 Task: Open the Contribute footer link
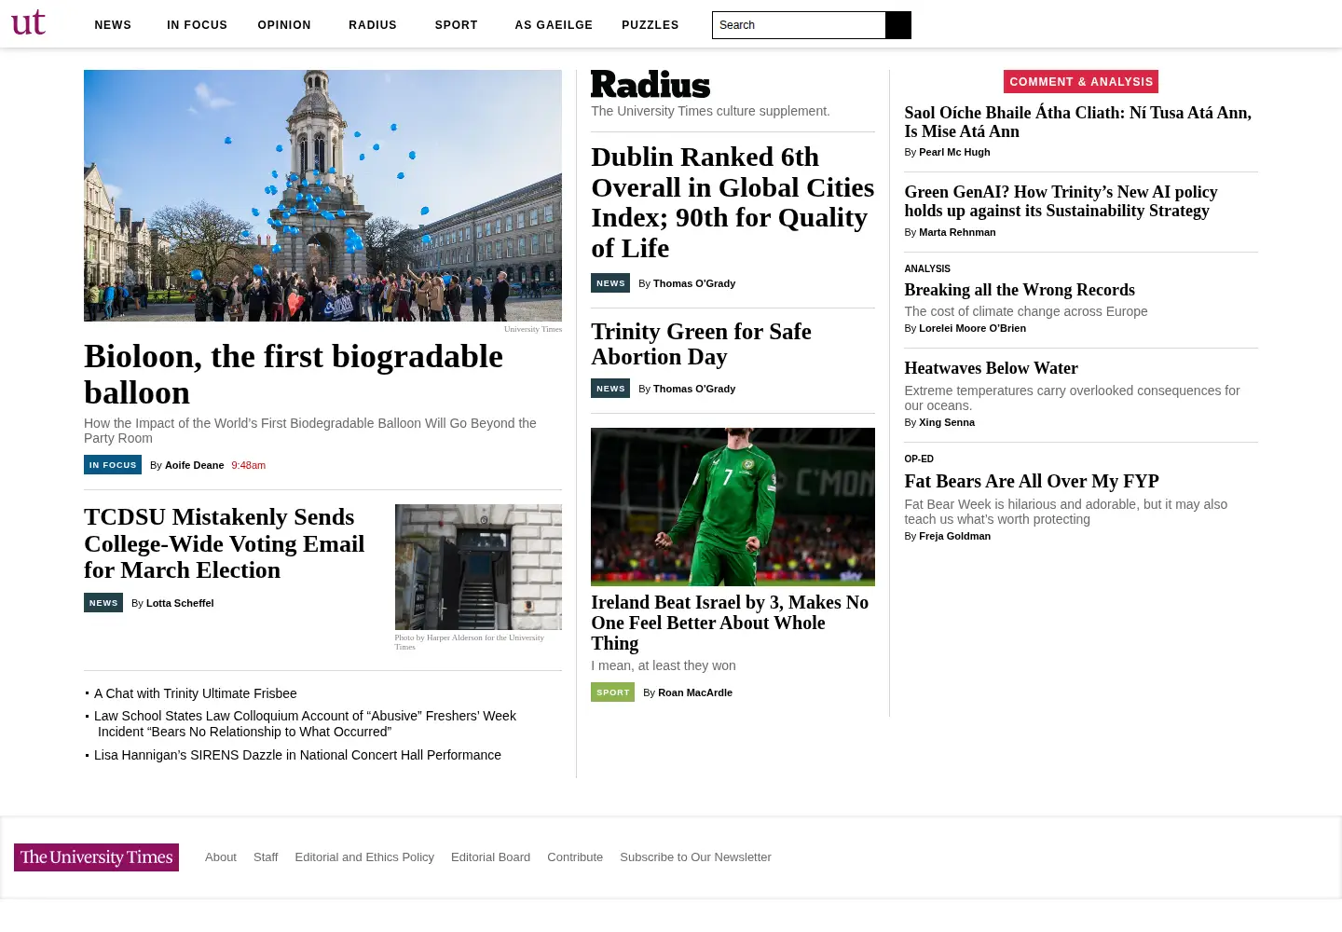click(x=575, y=857)
